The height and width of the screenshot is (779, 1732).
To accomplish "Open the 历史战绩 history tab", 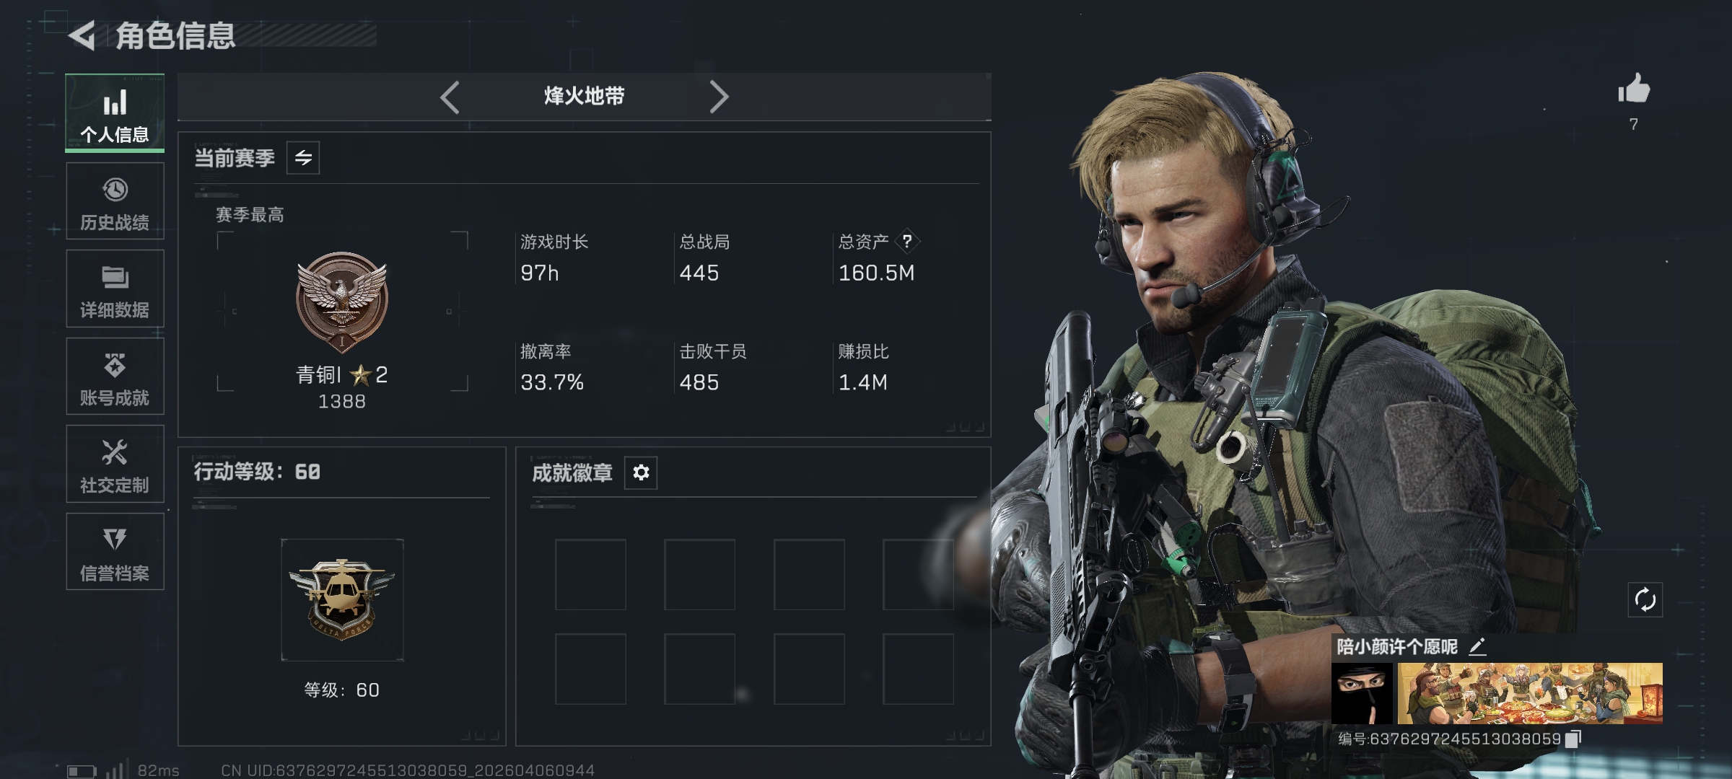I will [115, 201].
